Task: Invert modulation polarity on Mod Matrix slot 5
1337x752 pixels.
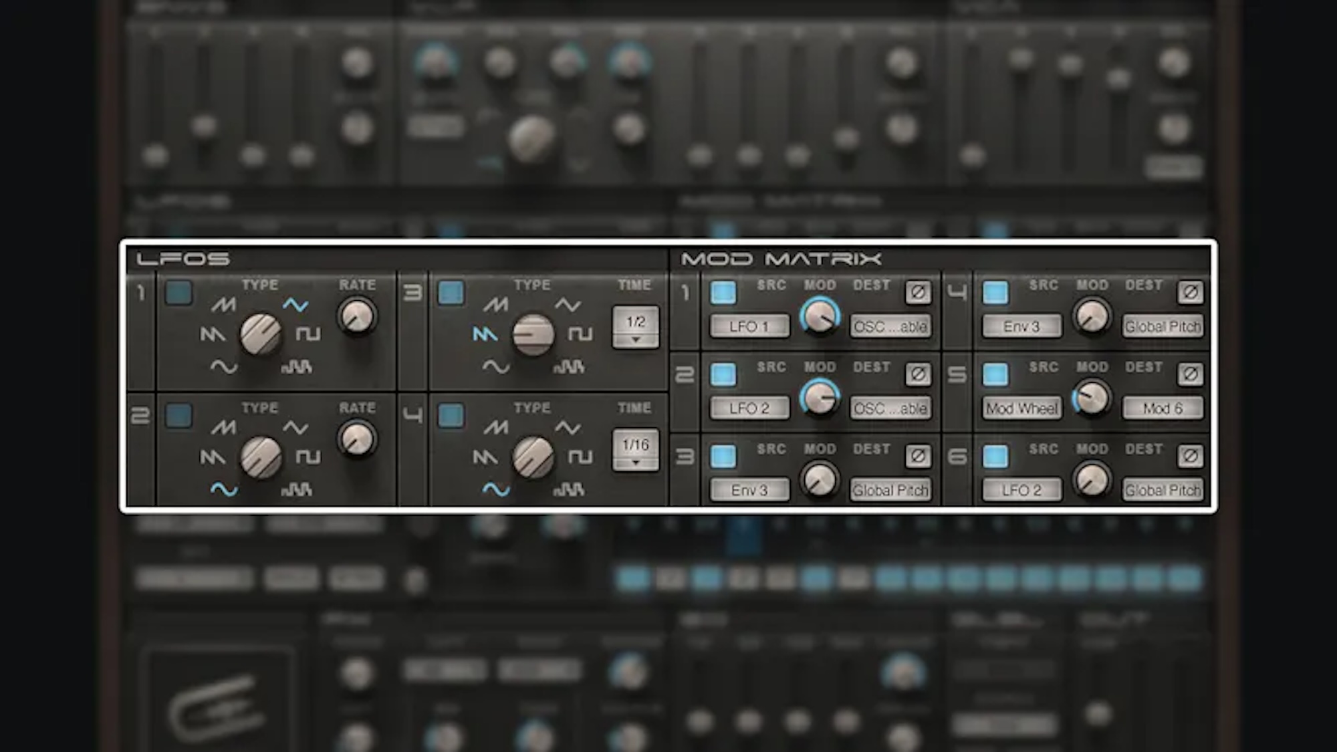Action: (x=1190, y=374)
